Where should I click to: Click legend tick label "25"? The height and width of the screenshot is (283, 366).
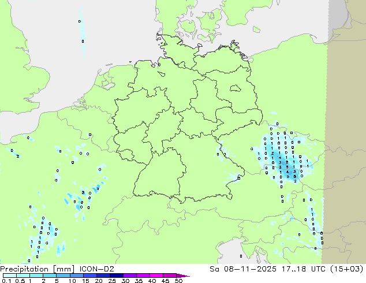[x=112, y=281]
